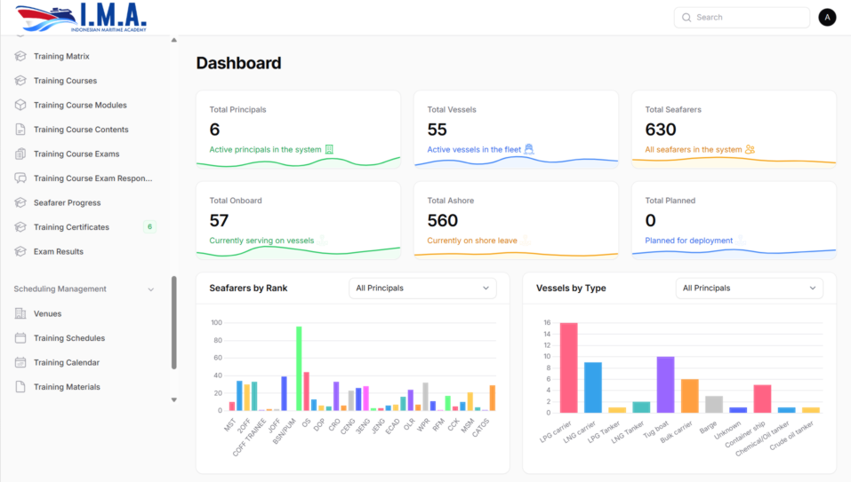Screen dimensions: 851x482
Task: Click the Training Matrix sidebar icon
Action: [20, 56]
